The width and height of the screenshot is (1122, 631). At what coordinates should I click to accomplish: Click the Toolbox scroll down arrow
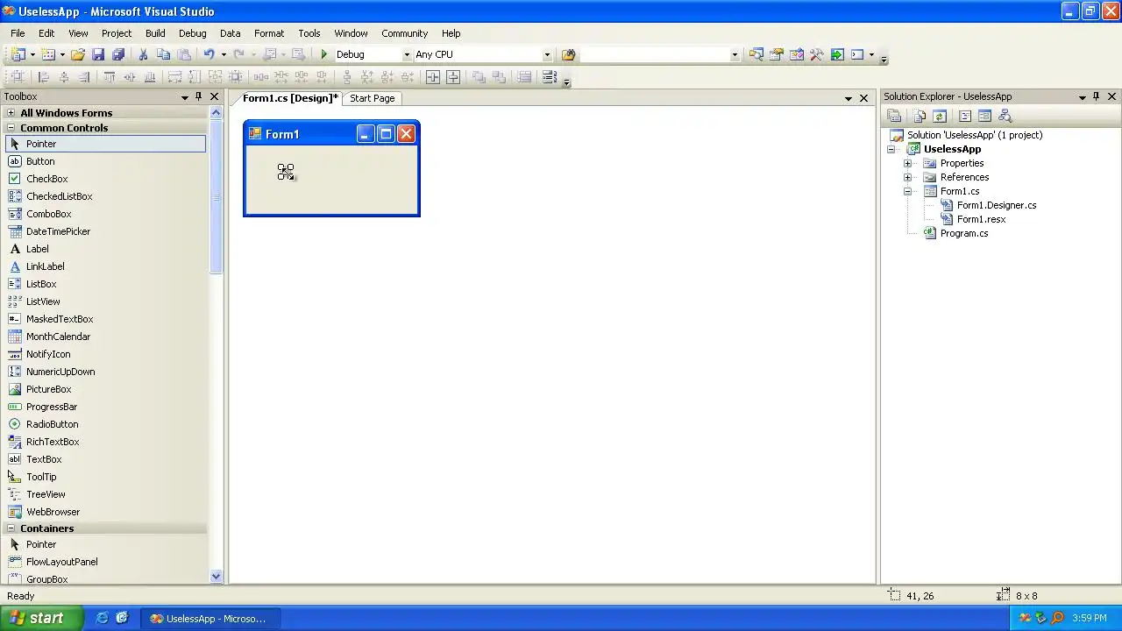click(217, 576)
